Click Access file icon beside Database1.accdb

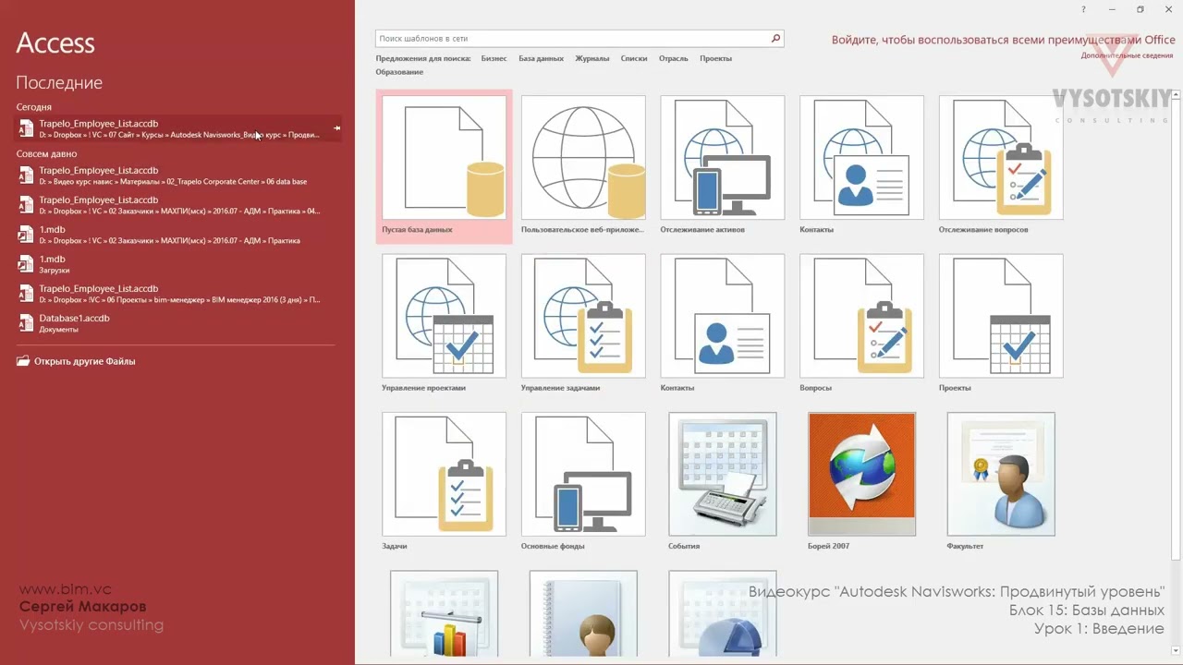point(26,323)
